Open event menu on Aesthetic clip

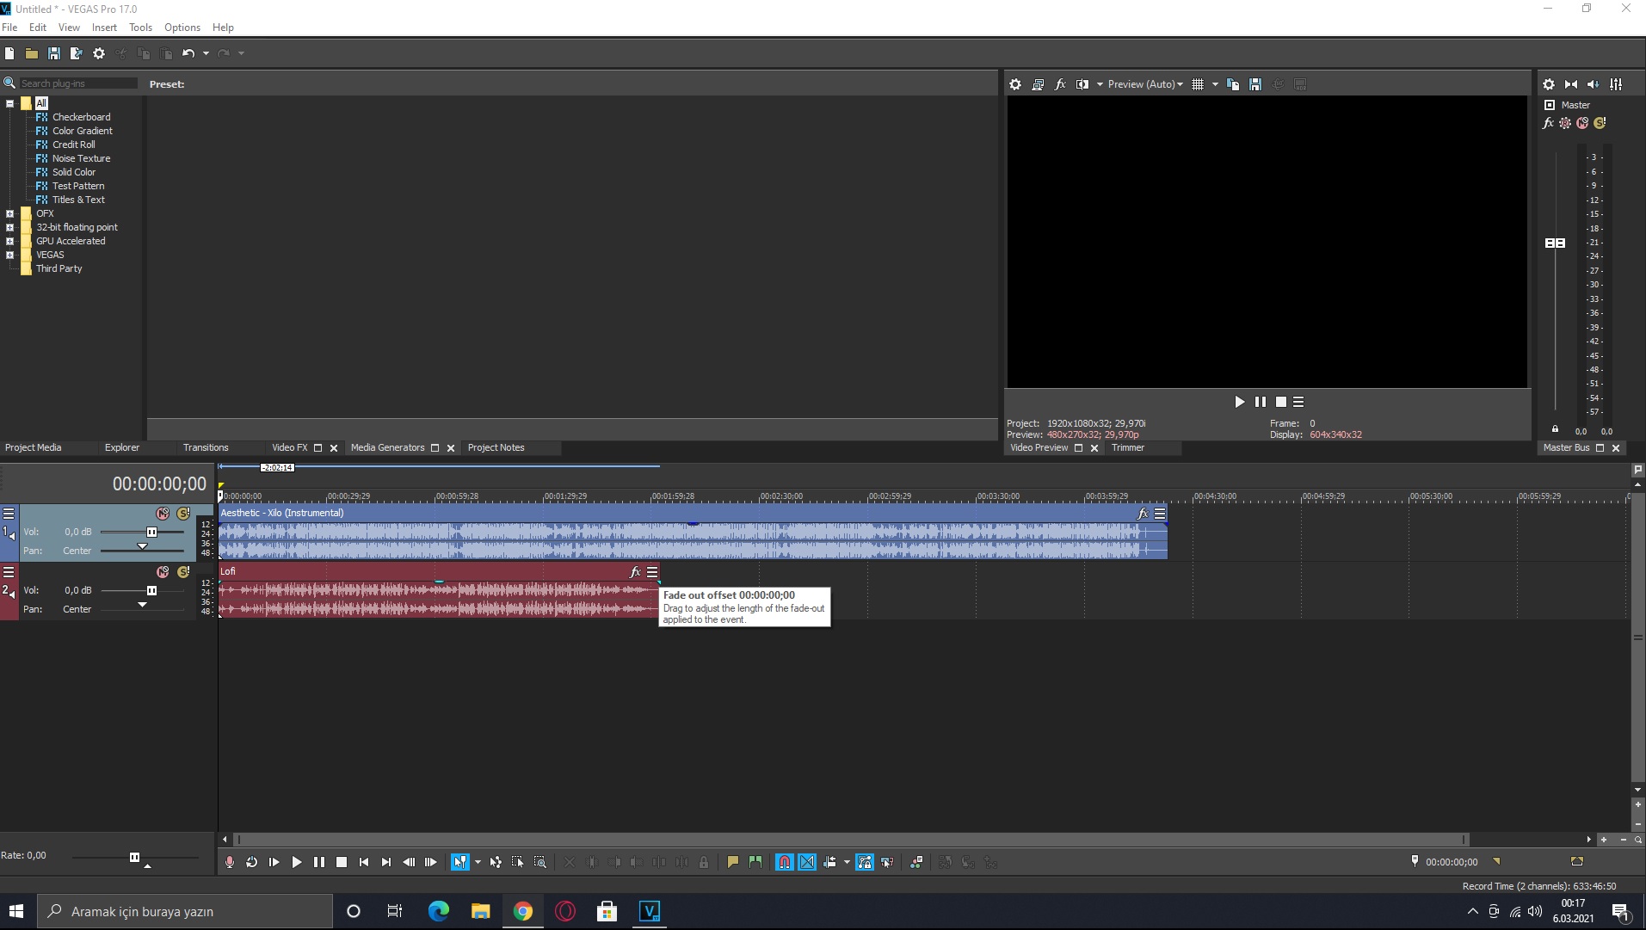1160,514
